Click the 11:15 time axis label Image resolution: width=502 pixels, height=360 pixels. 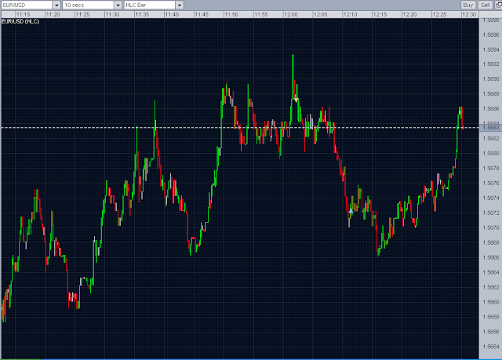pyautogui.click(x=23, y=14)
